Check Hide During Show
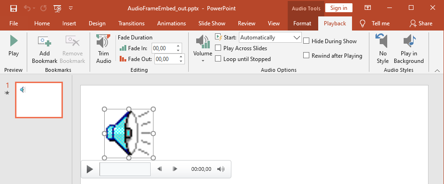 click(306, 41)
